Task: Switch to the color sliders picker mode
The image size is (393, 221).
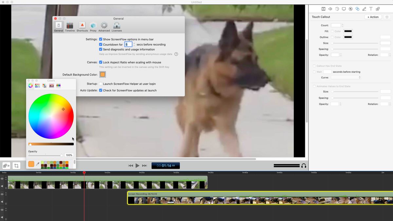Action: (37, 86)
